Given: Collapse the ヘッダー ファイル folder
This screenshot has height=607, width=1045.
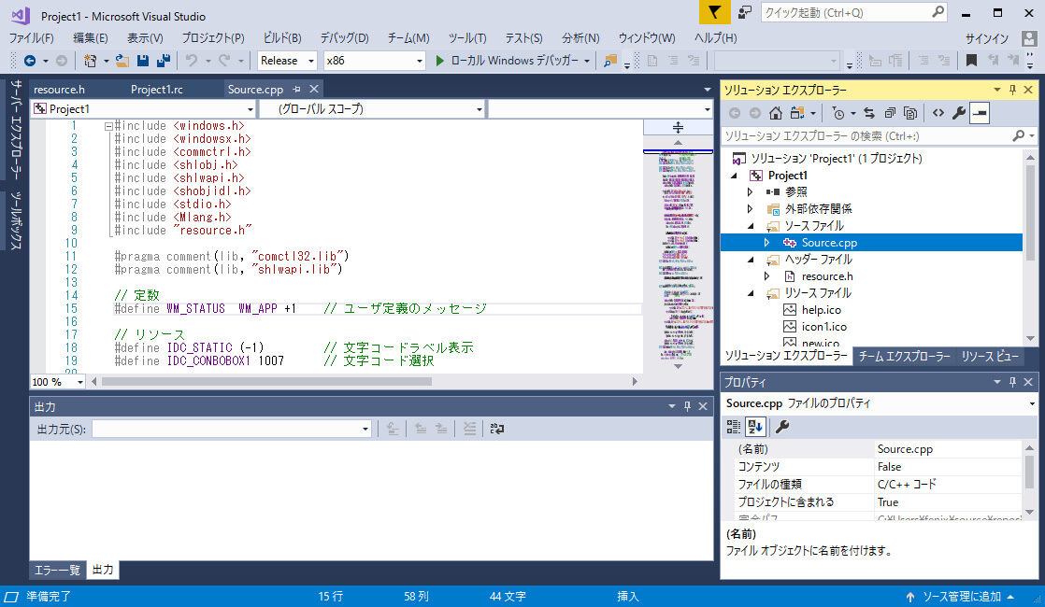Looking at the screenshot, I should 751,260.
